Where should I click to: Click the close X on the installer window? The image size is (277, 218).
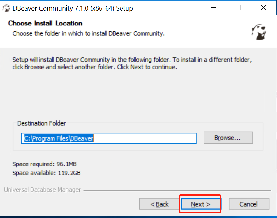click(x=263, y=7)
